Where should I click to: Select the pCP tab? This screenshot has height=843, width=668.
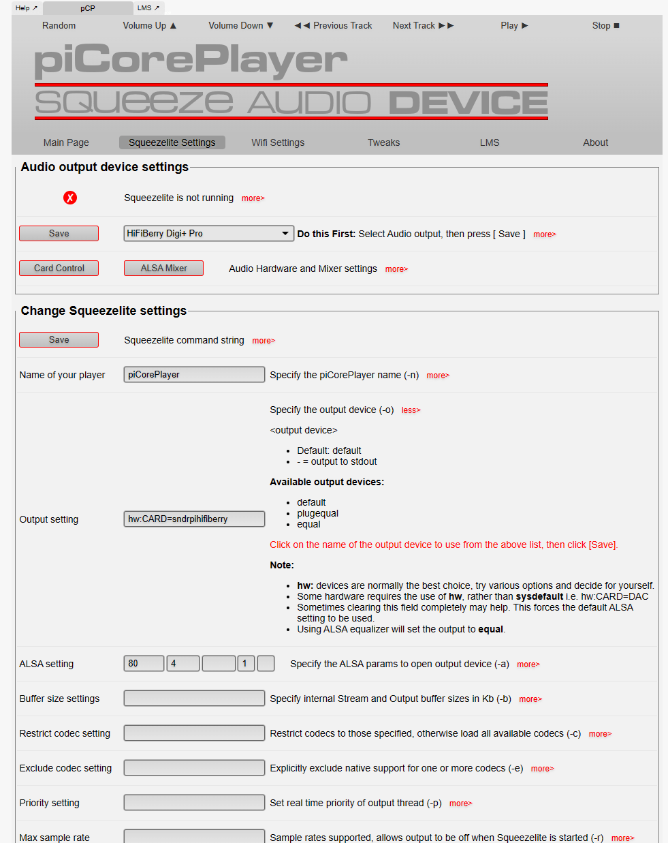pos(88,8)
